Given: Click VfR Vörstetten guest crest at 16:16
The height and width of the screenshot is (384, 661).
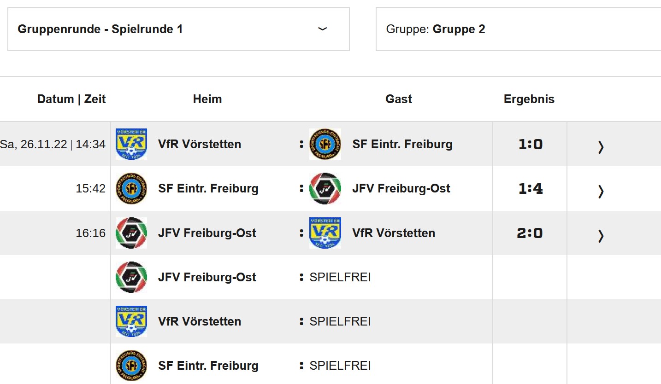Looking at the screenshot, I should (325, 233).
